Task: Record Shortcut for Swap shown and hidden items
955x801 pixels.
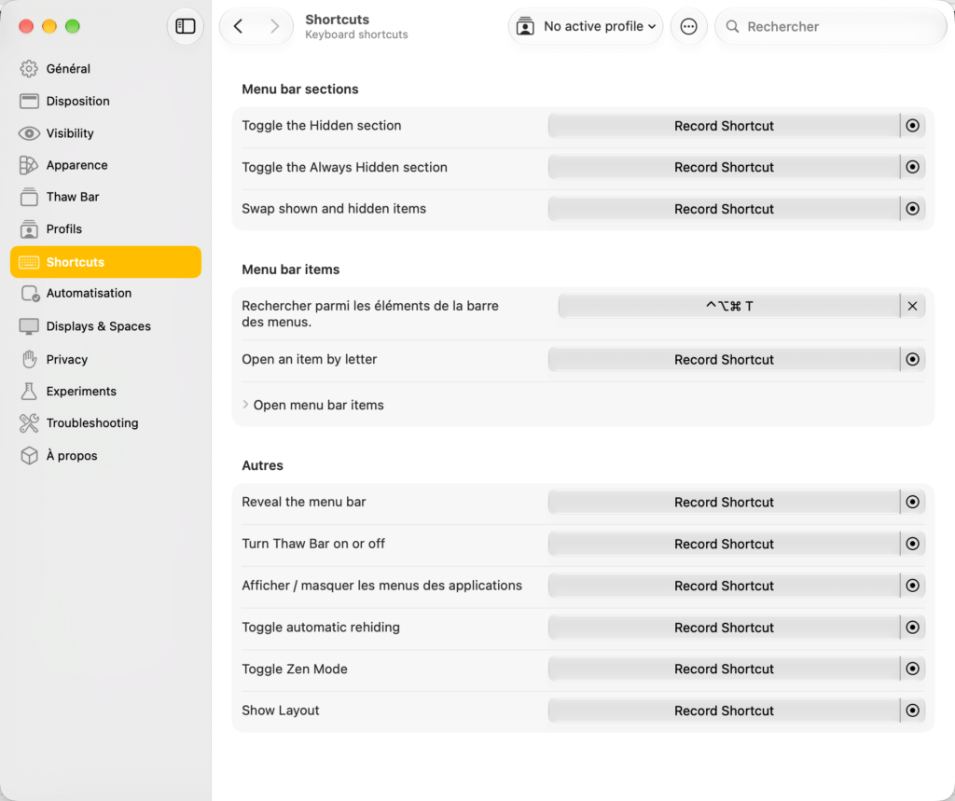Action: pyautogui.click(x=724, y=208)
